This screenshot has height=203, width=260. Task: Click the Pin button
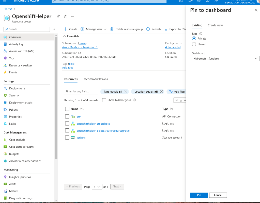[199, 195]
